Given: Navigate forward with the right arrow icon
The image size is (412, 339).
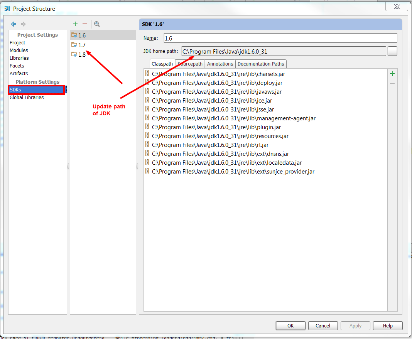Looking at the screenshot, I should 22,24.
